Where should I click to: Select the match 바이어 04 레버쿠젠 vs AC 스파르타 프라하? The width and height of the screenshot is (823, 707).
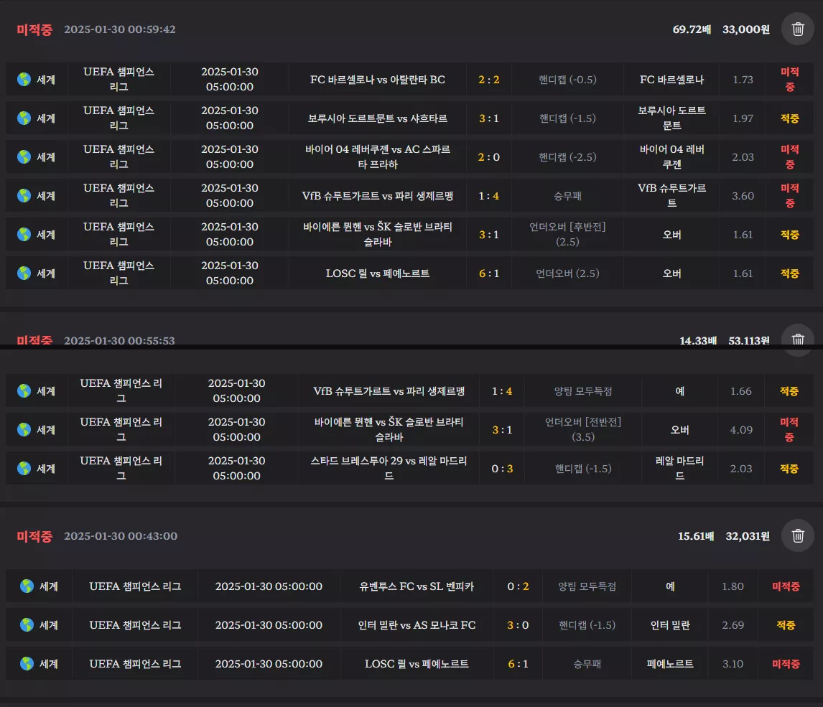click(x=377, y=156)
